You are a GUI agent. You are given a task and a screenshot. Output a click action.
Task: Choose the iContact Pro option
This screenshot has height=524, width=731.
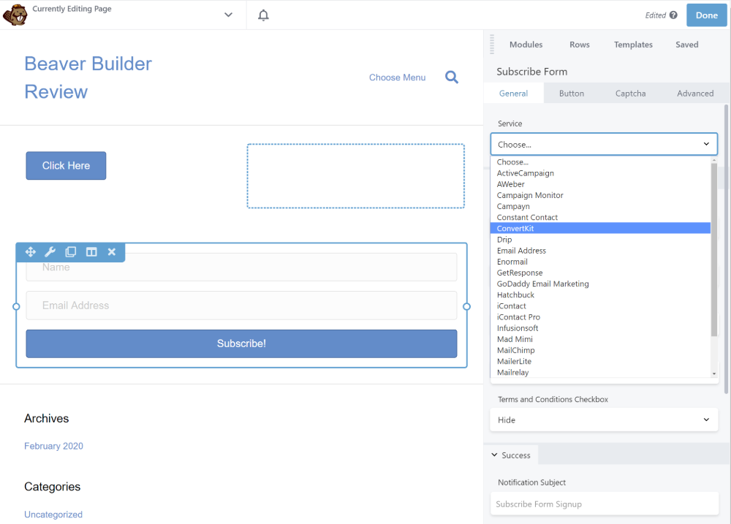[600, 317]
